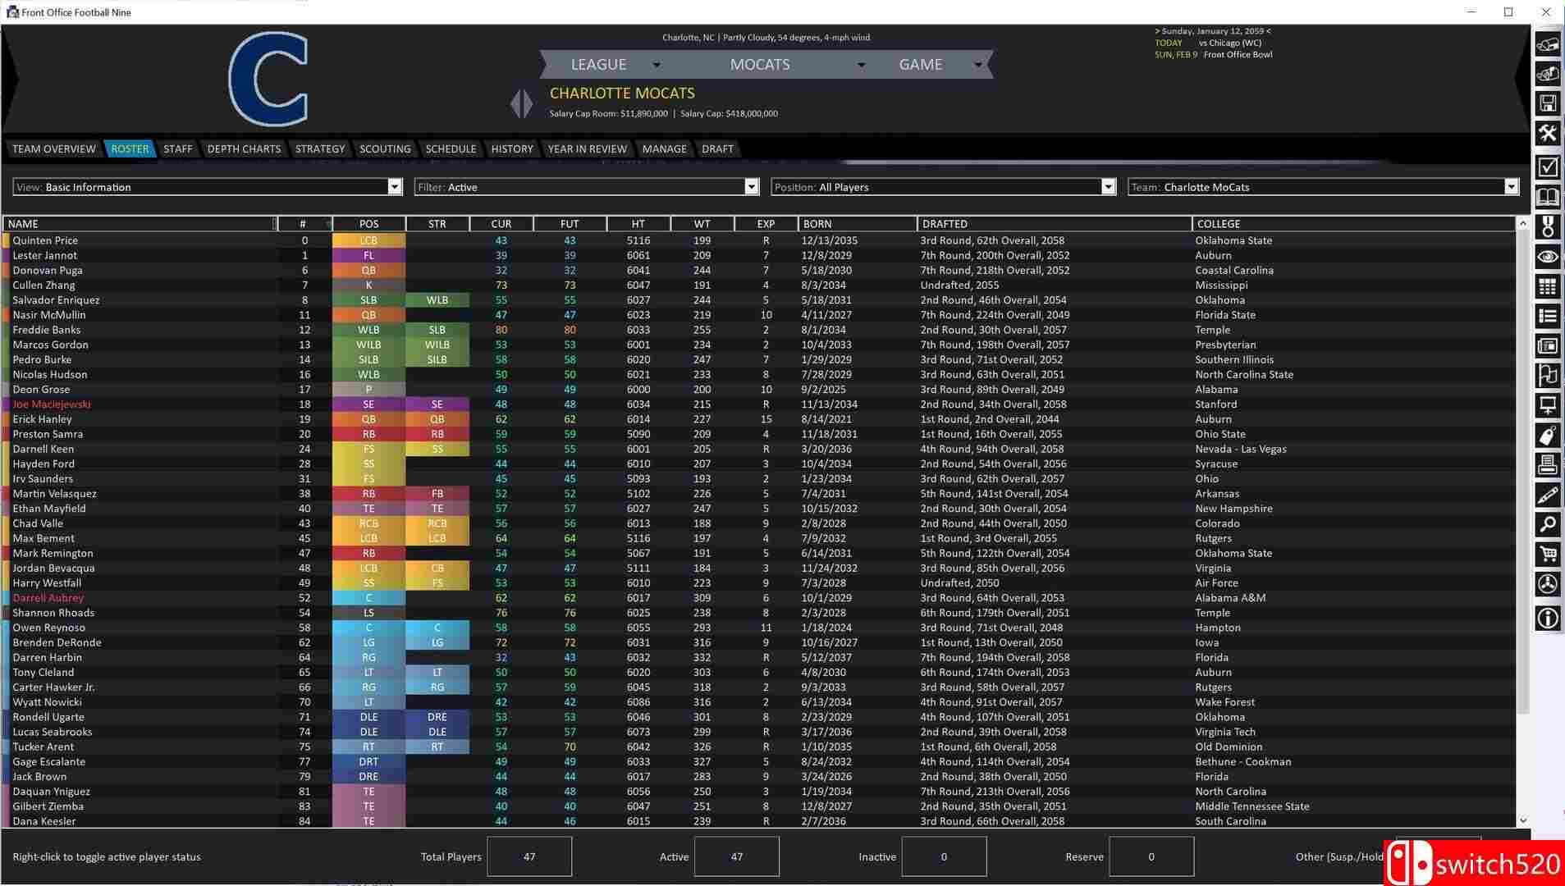Click the checkmark box icon in sidebar

[1547, 167]
